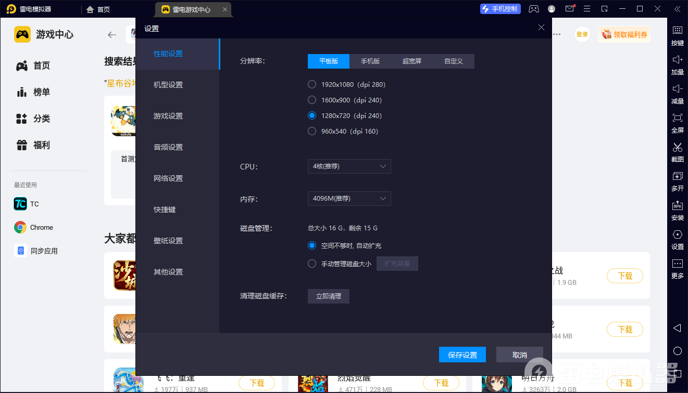
Task: Click the 手机控制 control in the title bar
Action: 500,8
